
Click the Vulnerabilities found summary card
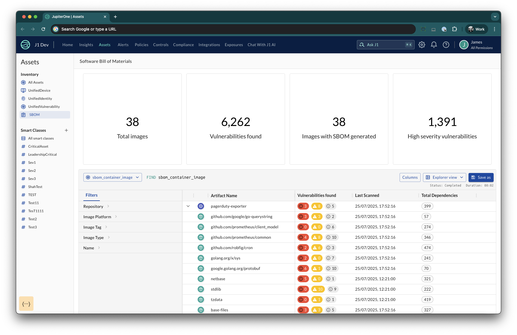[x=236, y=119]
